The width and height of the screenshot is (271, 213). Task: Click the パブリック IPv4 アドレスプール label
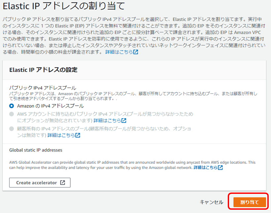[x=43, y=88]
